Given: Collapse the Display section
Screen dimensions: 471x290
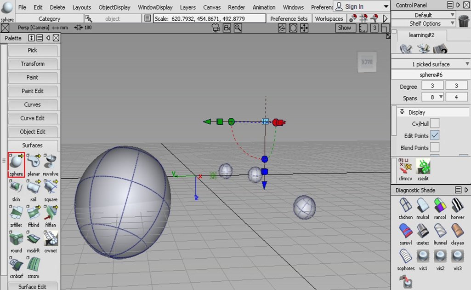Looking at the screenshot, I should 402,112.
